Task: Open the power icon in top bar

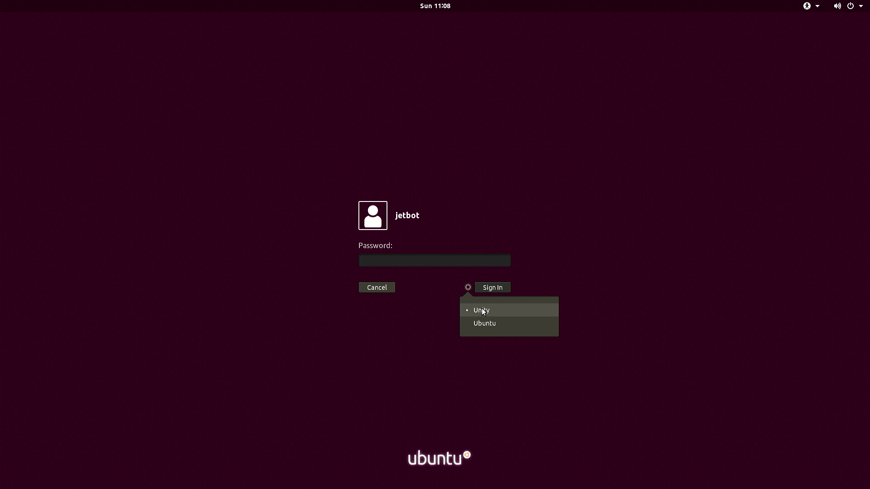Action: pyautogui.click(x=851, y=6)
